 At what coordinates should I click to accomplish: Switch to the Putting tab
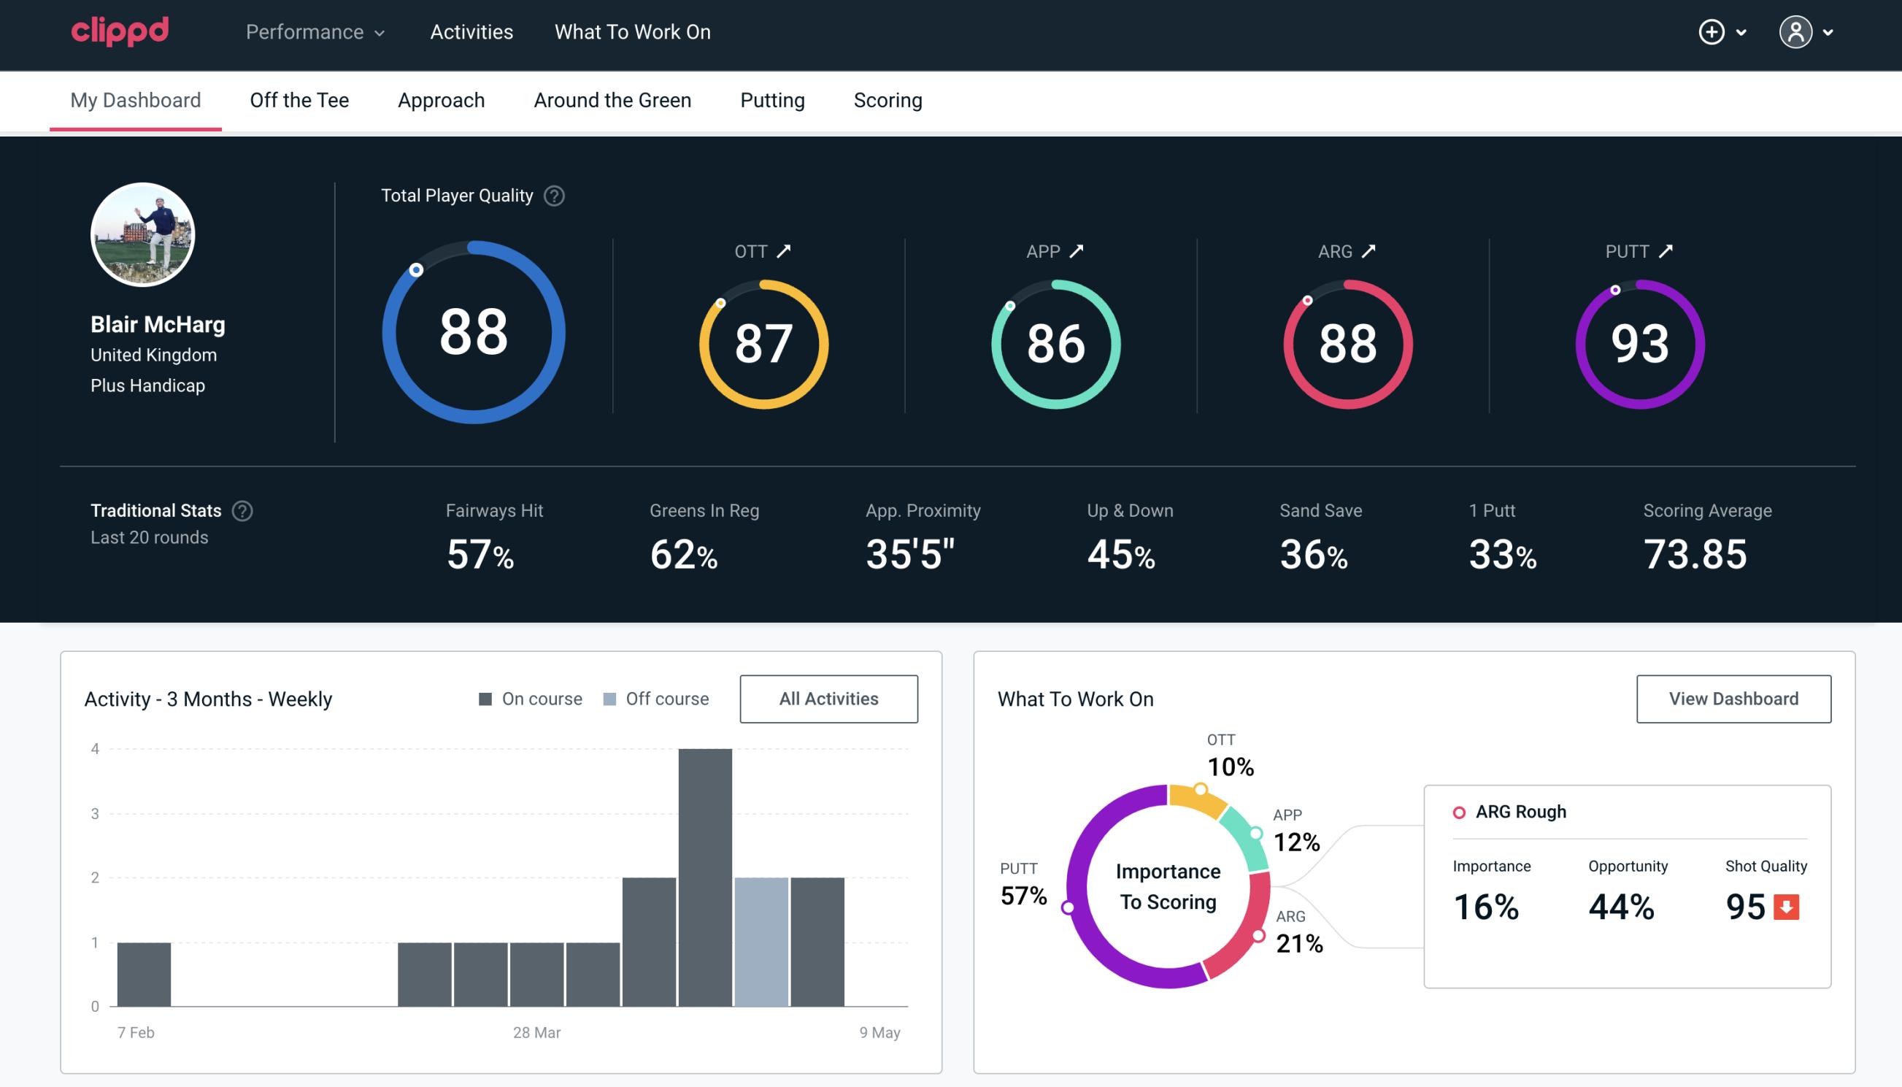771,101
